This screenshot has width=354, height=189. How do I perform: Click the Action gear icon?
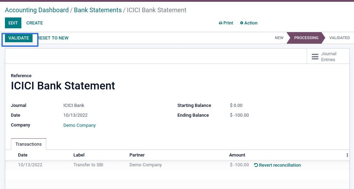click(242, 23)
